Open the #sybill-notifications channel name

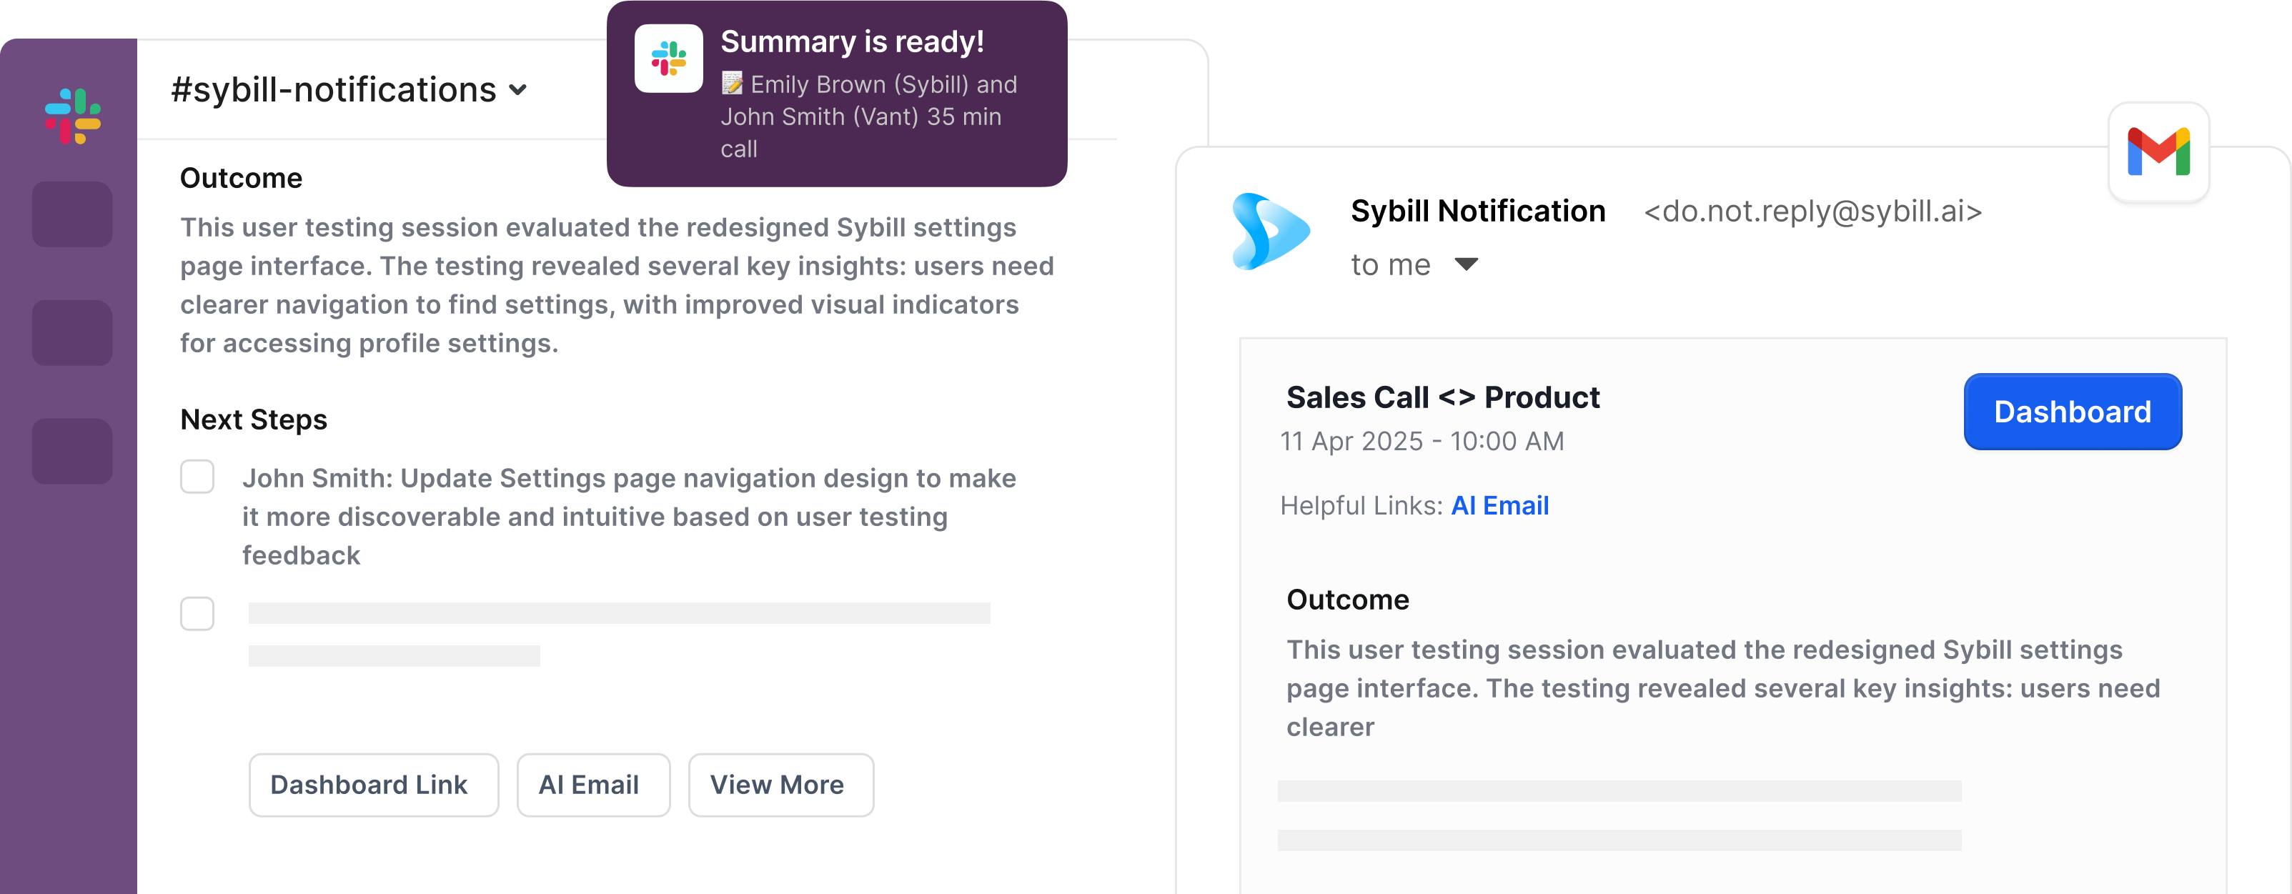point(334,90)
